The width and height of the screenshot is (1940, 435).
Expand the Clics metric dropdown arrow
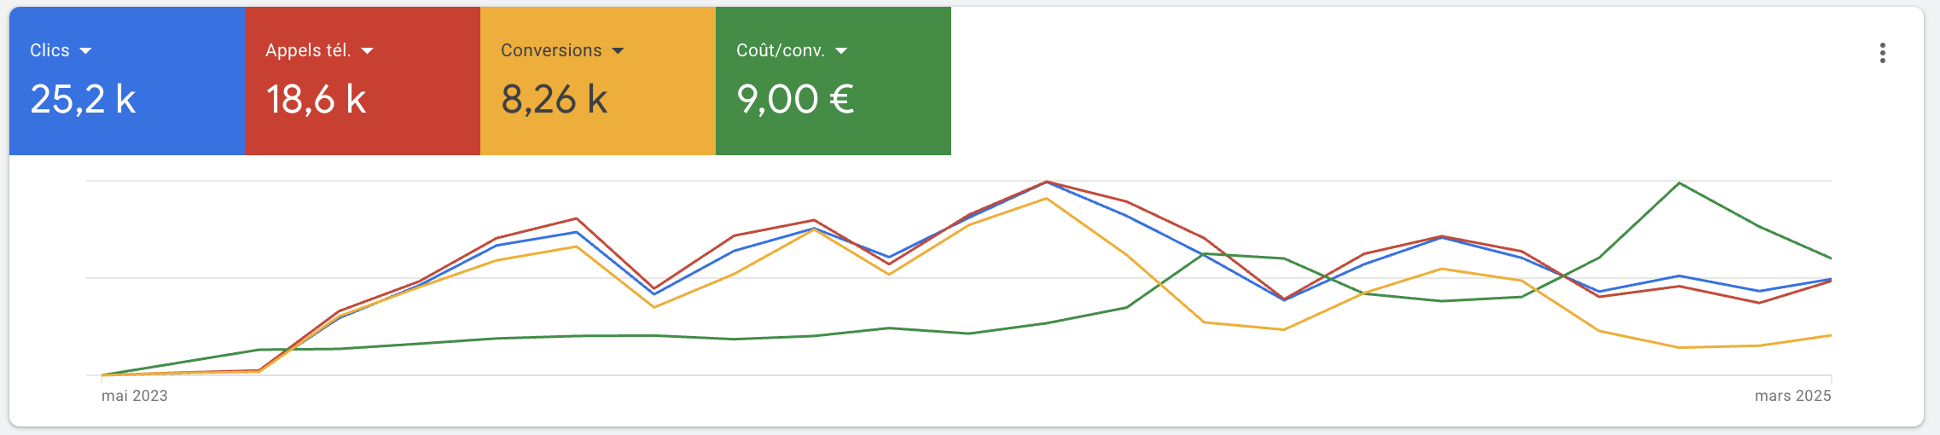coord(85,51)
